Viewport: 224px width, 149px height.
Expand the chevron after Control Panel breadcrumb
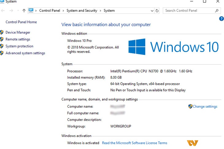click(x=63, y=11)
